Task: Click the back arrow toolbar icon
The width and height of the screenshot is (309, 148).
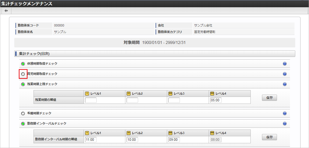Action: click(x=6, y=11)
